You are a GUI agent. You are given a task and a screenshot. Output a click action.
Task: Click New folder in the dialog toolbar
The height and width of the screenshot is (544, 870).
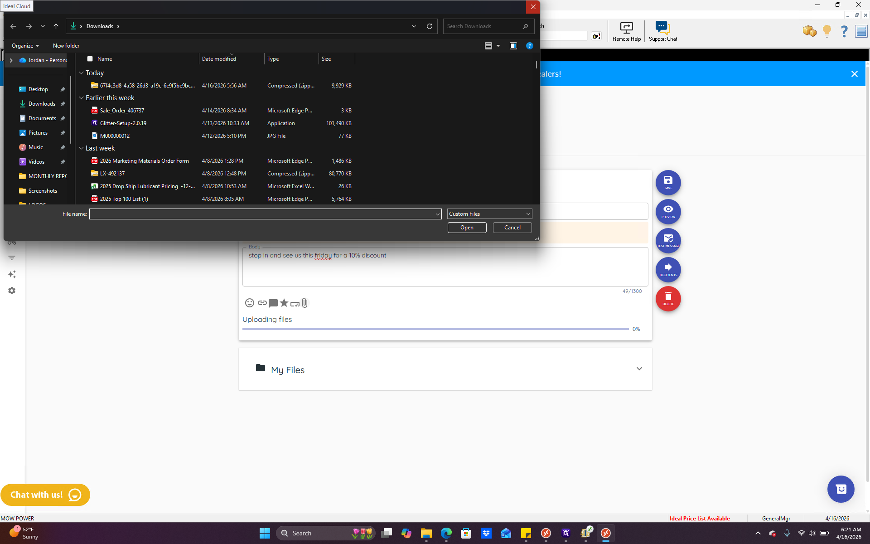coord(66,46)
